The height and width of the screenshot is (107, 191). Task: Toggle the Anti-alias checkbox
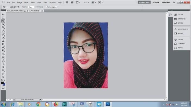click(x=36, y=7)
